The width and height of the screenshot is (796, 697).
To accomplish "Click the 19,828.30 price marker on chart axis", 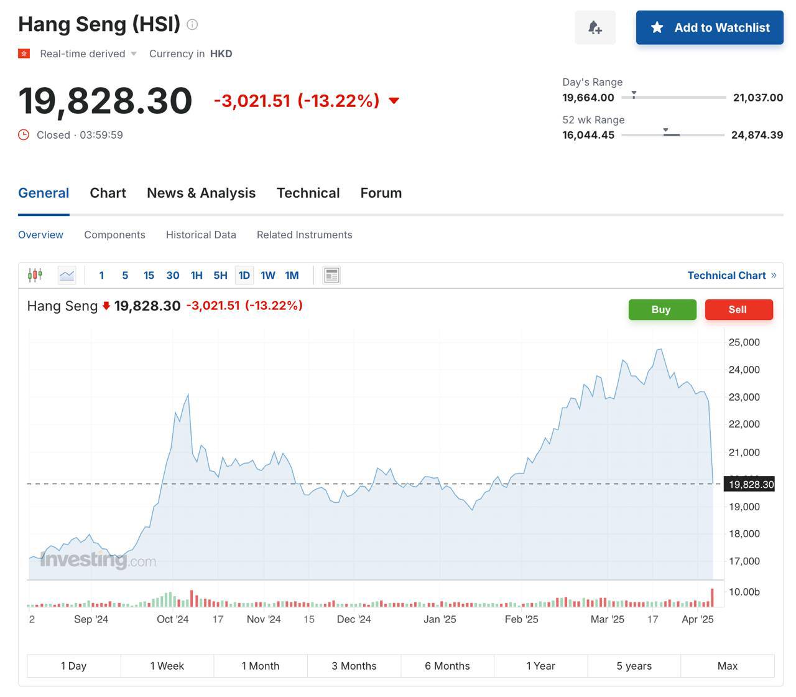I will tap(750, 484).
